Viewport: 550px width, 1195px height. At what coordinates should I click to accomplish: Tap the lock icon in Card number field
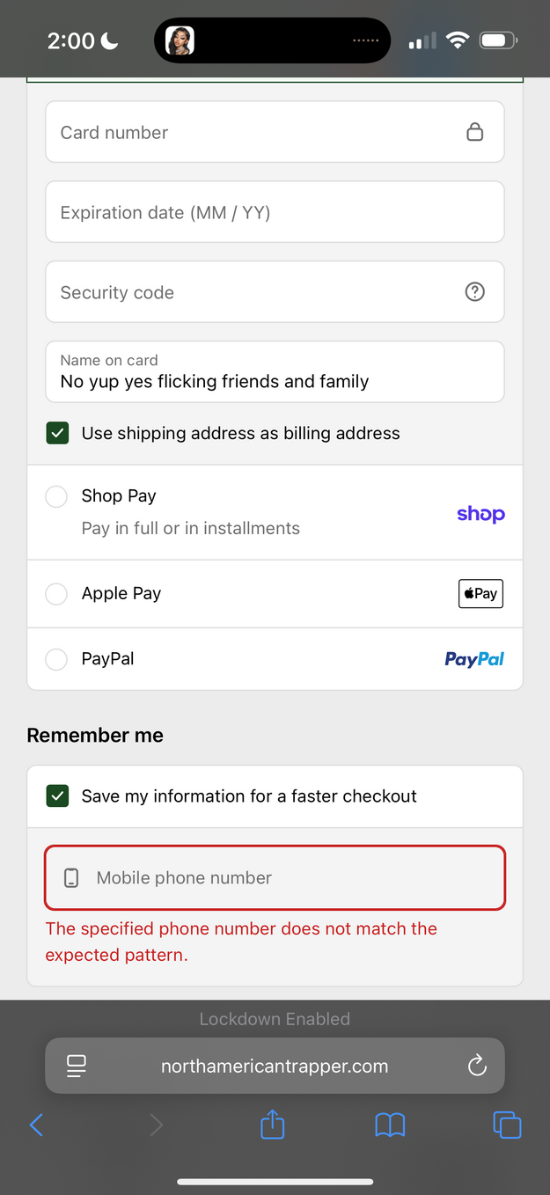pyautogui.click(x=474, y=132)
